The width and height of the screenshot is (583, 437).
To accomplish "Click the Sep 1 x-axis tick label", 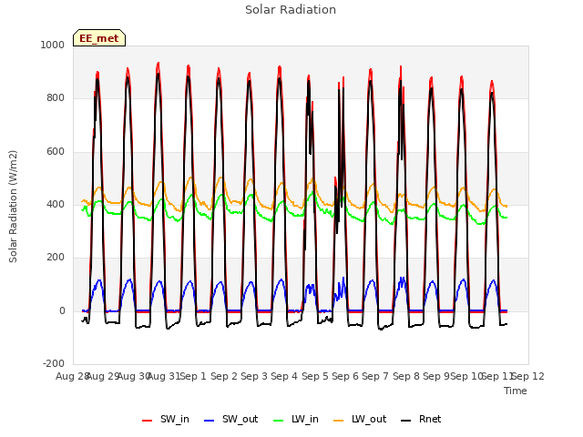I will 193,376.
